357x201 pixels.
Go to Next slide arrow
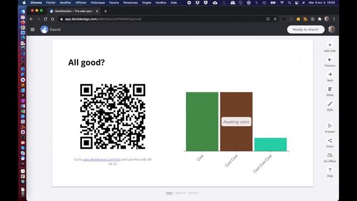click(330, 74)
